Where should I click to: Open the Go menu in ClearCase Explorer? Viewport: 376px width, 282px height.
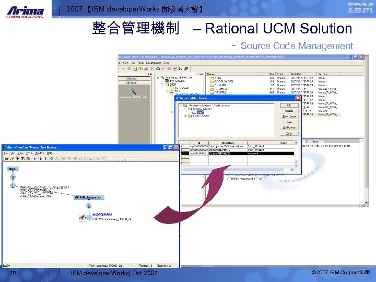133,63
